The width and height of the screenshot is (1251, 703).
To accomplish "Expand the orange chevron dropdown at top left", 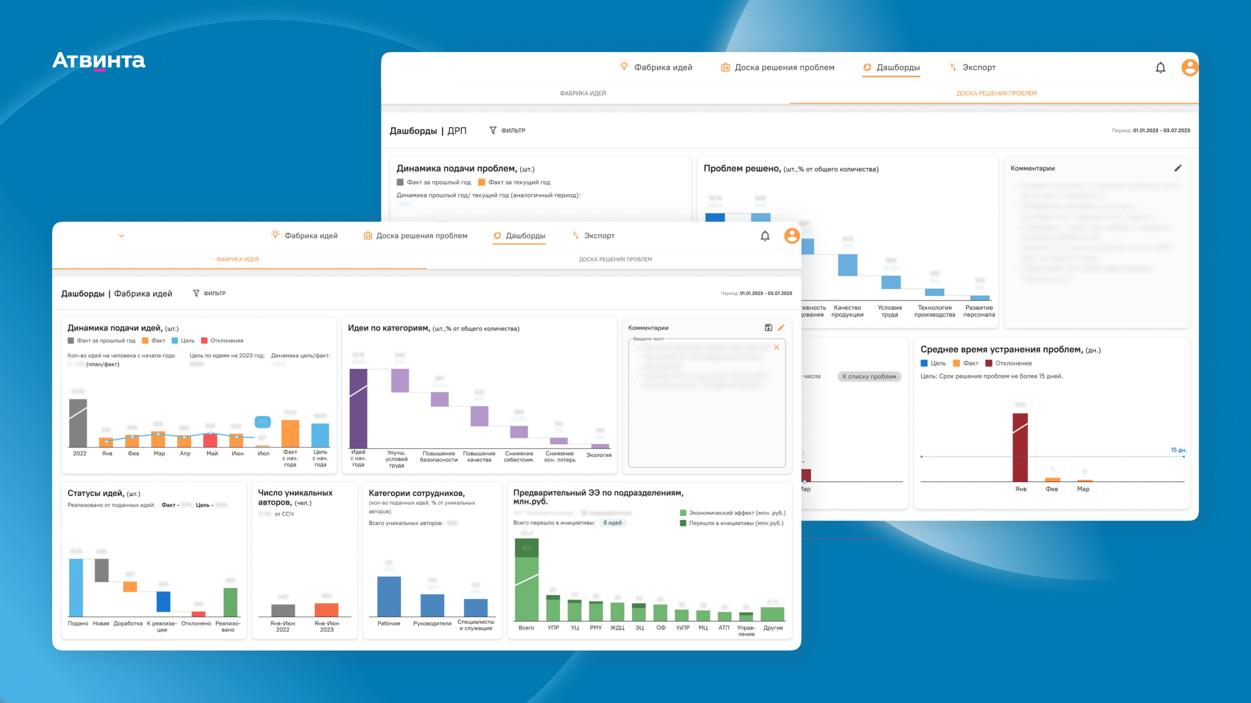I will coord(122,236).
